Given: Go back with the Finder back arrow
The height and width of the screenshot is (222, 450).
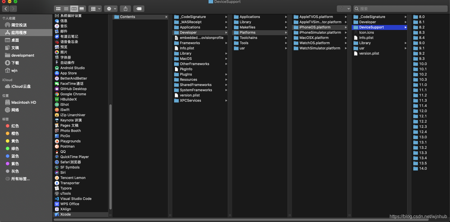Looking at the screenshot, I should tap(6, 9).
